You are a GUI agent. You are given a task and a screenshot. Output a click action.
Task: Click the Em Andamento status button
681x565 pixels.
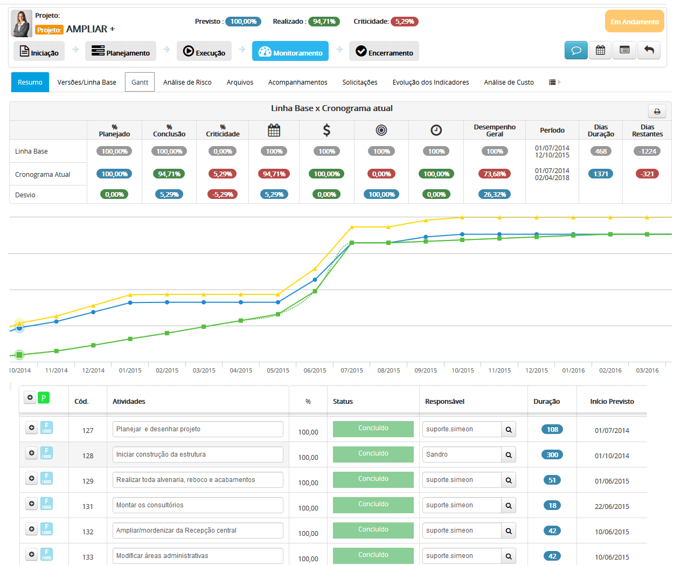point(634,22)
